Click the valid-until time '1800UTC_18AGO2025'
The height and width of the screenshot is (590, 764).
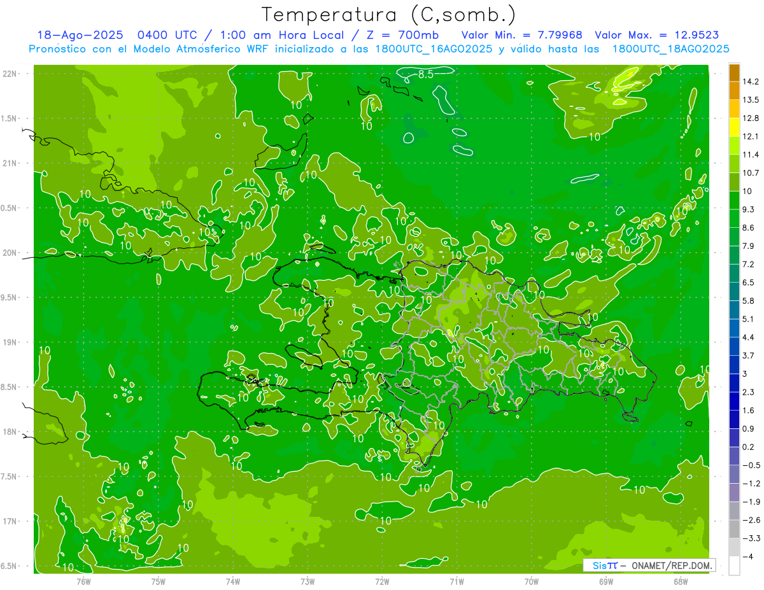(x=670, y=49)
